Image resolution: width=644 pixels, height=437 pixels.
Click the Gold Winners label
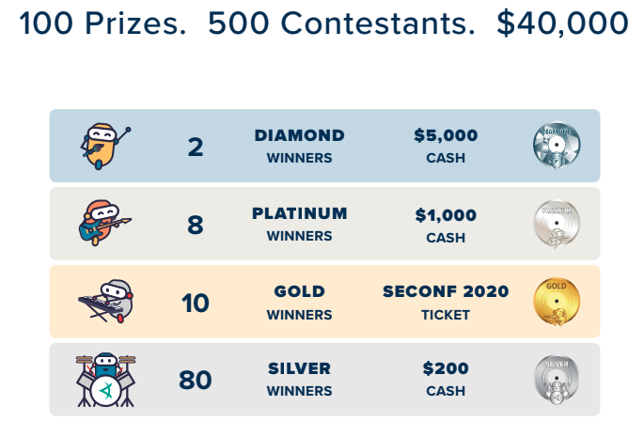299,302
